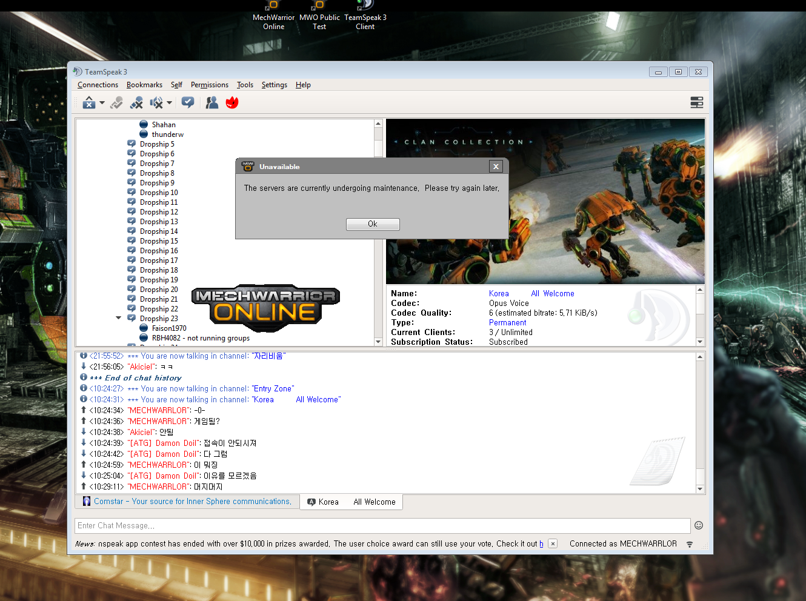Open the Help menu
The image size is (806, 601).
point(303,85)
